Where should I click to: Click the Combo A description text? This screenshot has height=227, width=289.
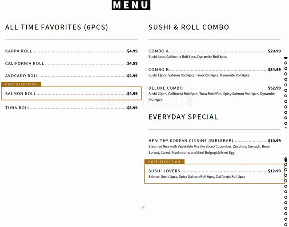[x=187, y=57]
